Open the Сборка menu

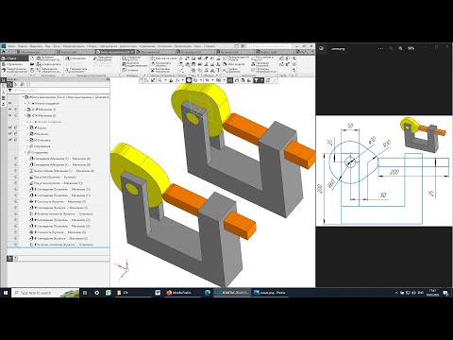92,46
